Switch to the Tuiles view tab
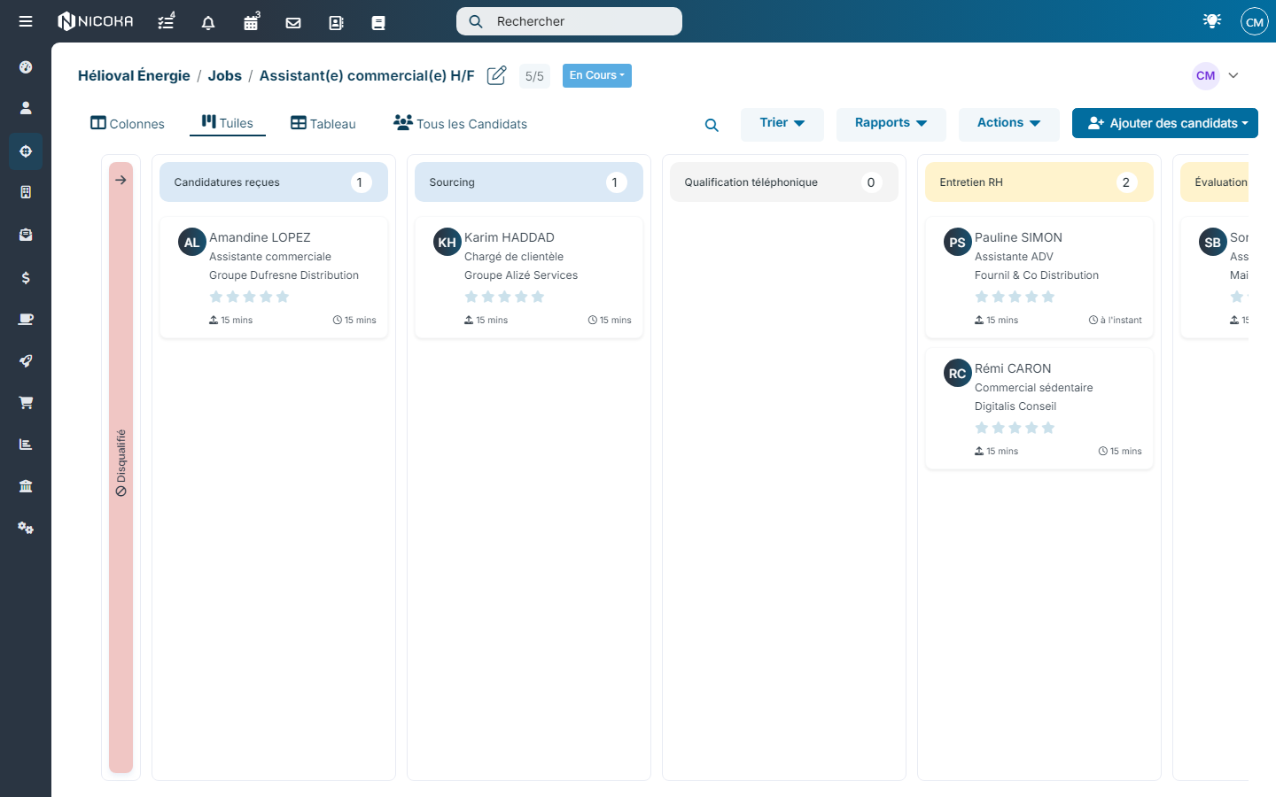The width and height of the screenshot is (1276, 797). [x=228, y=123]
